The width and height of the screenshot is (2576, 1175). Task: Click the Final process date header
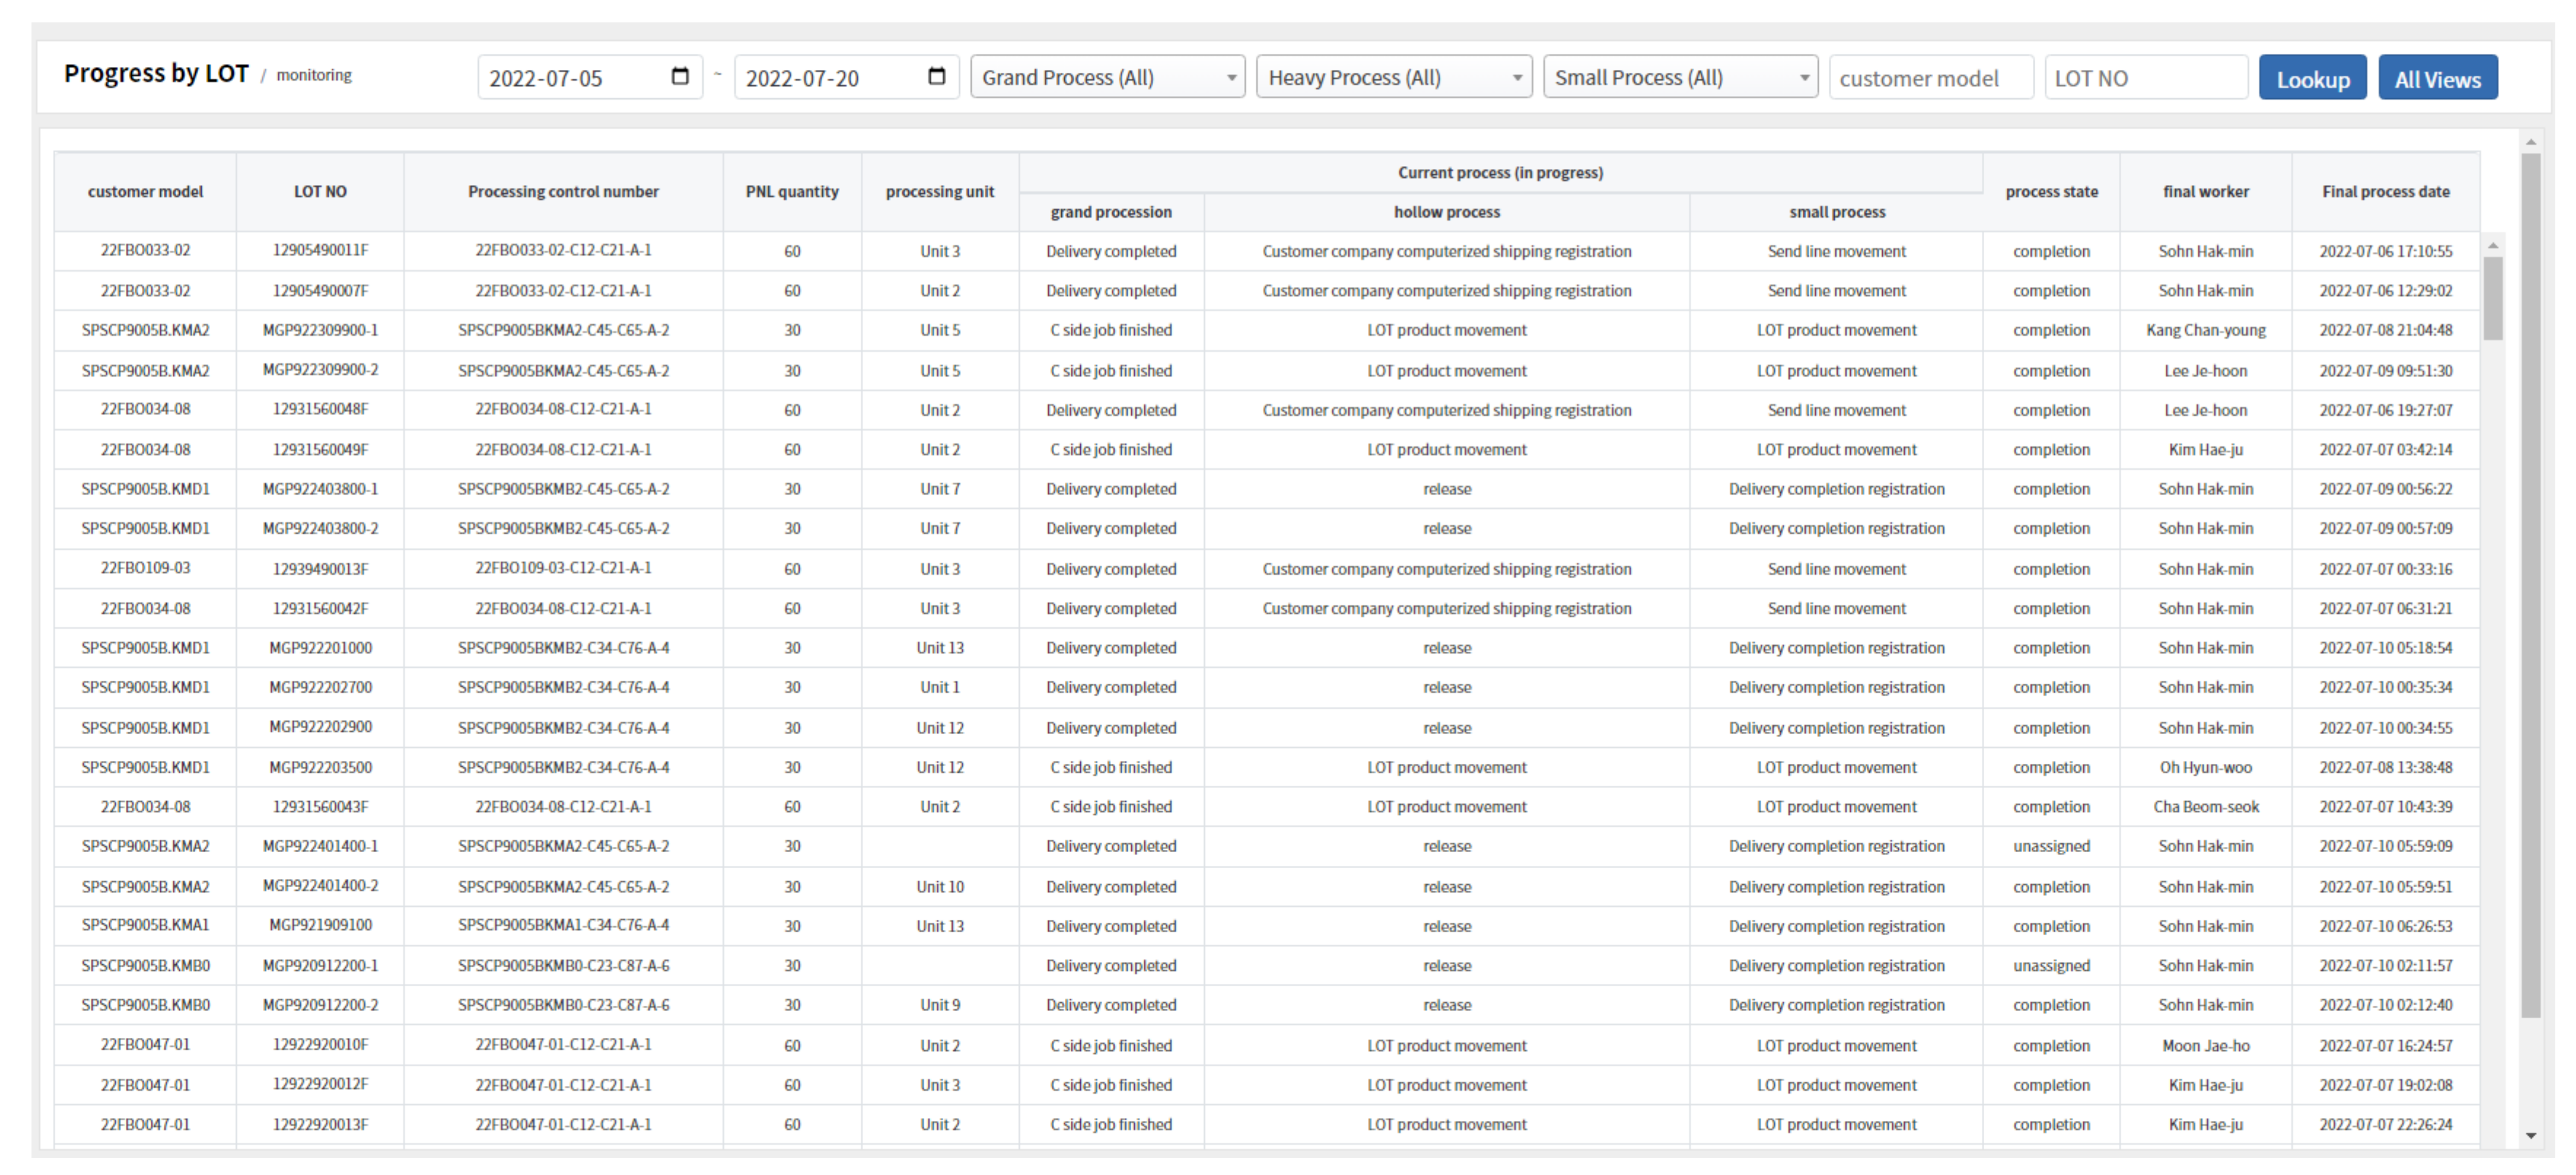click(2384, 192)
